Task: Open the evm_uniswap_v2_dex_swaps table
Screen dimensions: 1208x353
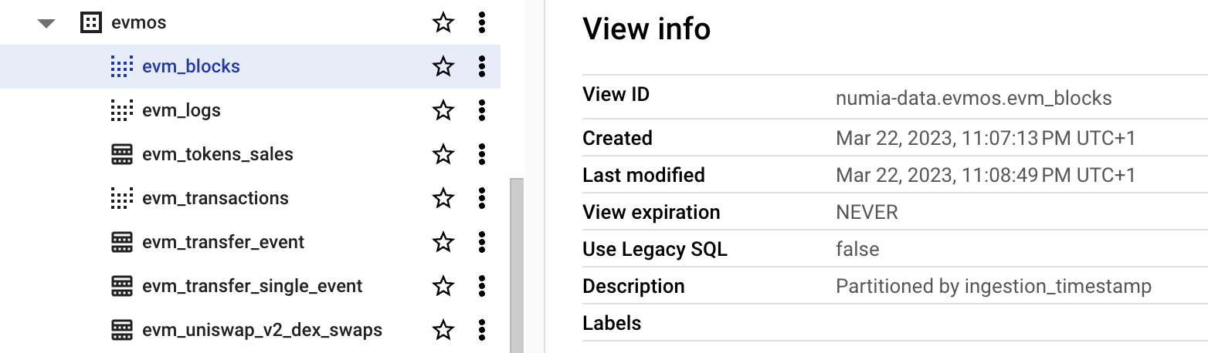Action: pos(262,330)
